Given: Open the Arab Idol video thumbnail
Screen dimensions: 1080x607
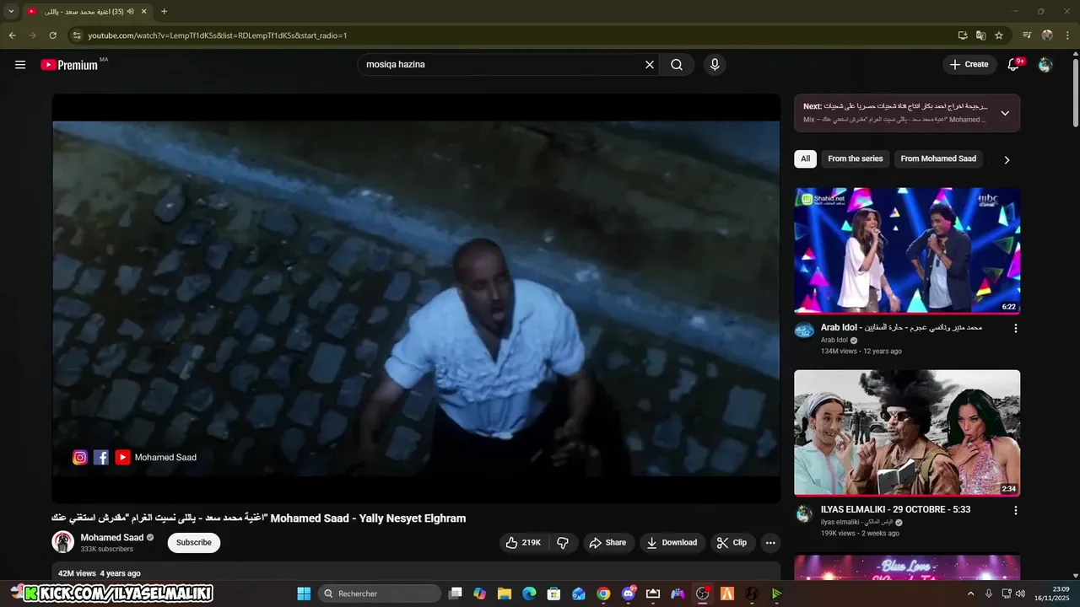Looking at the screenshot, I should pos(907,250).
